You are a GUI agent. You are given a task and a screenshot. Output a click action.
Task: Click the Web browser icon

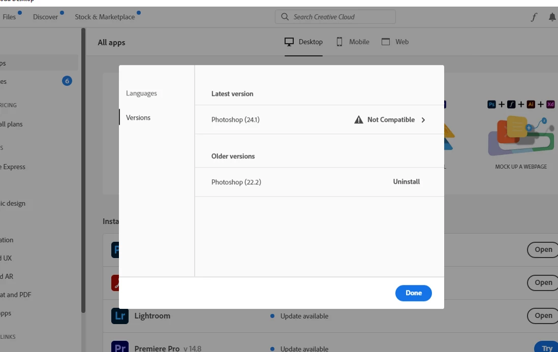click(x=385, y=42)
